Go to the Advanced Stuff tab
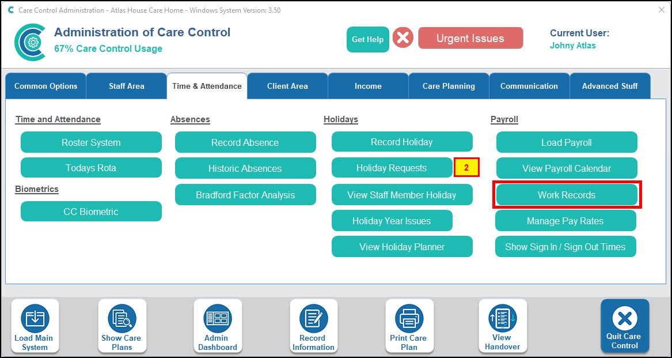This screenshot has height=358, width=672. pyautogui.click(x=610, y=86)
